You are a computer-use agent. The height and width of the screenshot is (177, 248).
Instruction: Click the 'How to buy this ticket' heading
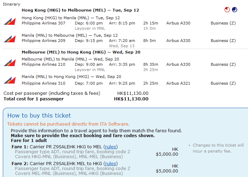39,115
